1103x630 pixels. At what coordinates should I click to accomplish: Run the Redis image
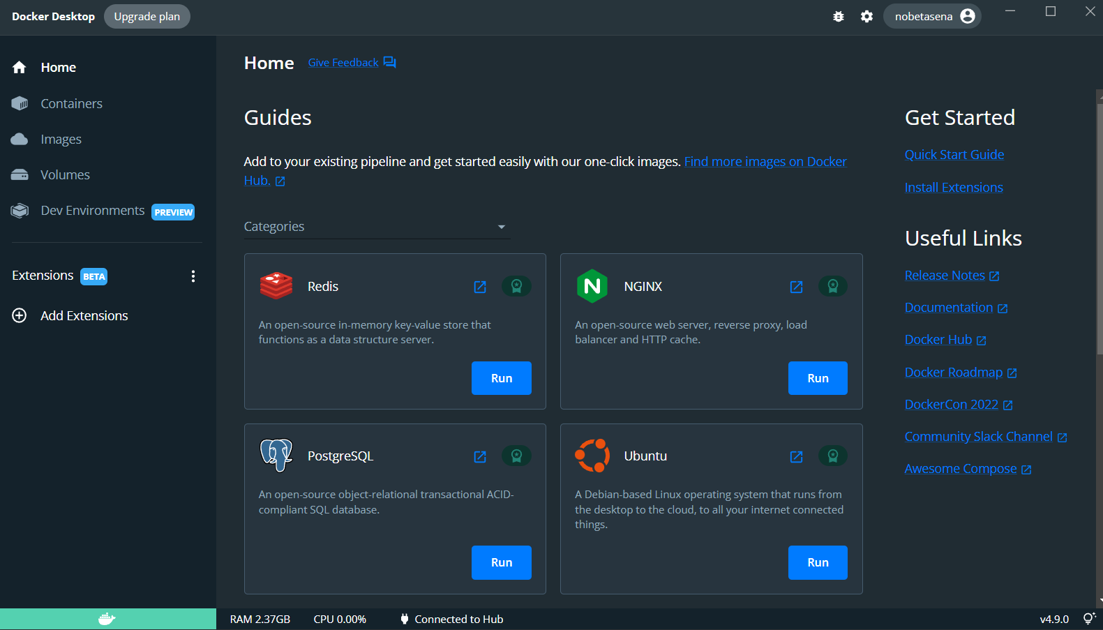point(501,378)
